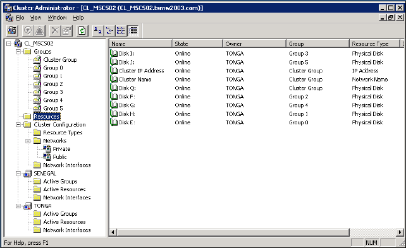Click the Properties toolbar icon

pyautogui.click(x=66, y=31)
